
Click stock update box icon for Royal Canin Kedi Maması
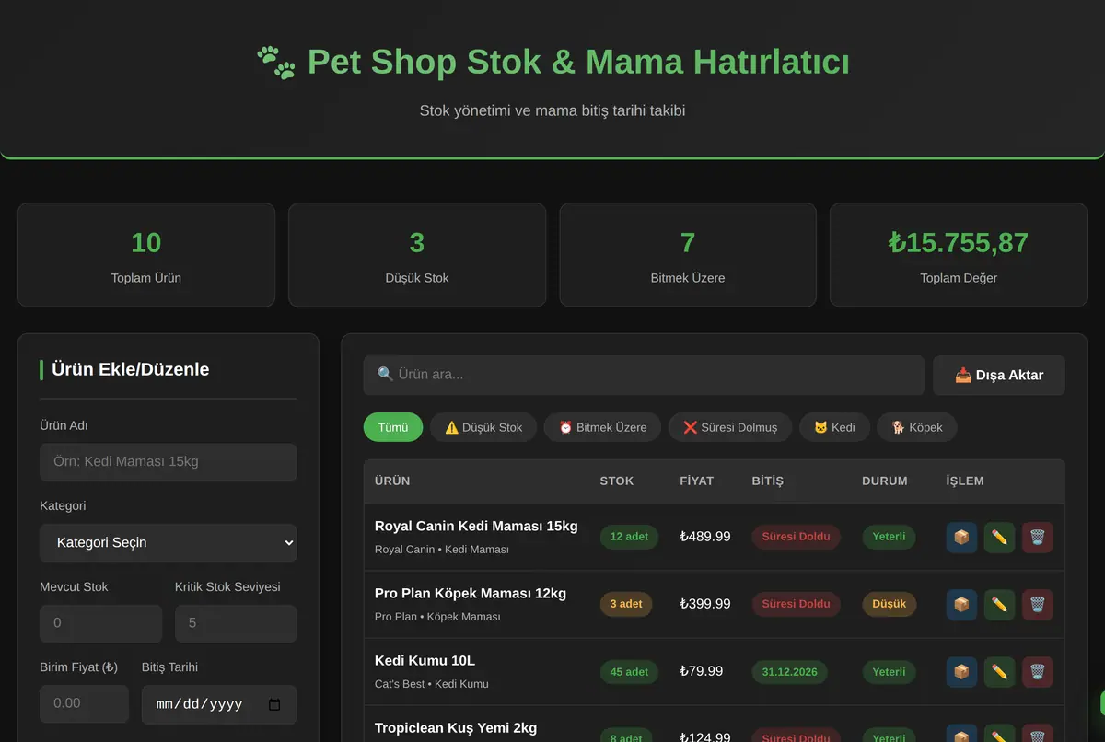click(x=961, y=537)
